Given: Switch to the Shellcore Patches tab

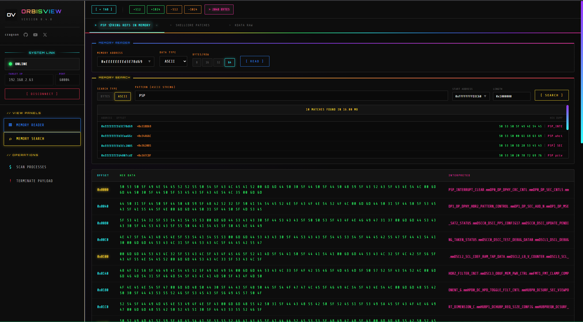Looking at the screenshot, I should [192, 25].
